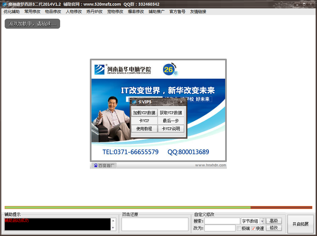317x236 pixels.
Task: Click the loading progress bar
Action: [158, 207]
